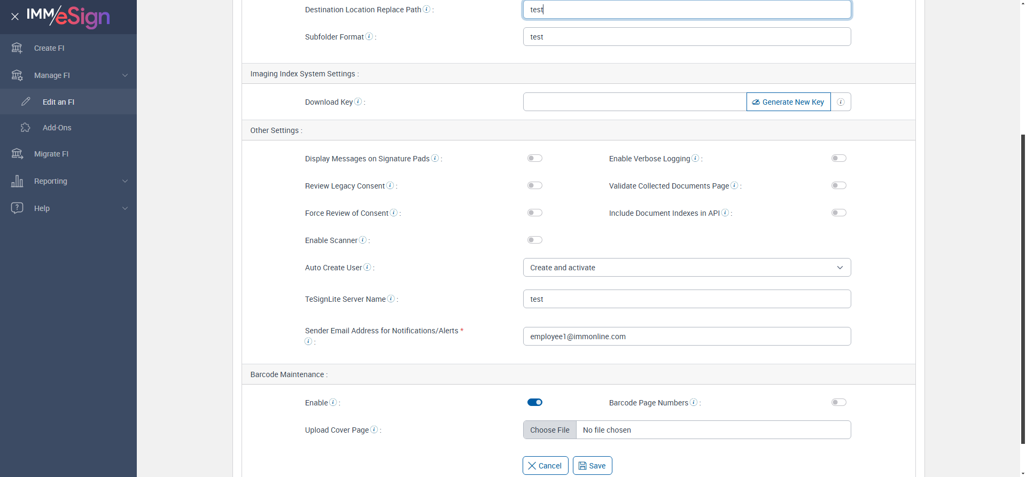Click the Generate New Key button
Viewport: 1026px width, 477px height.
click(788, 102)
